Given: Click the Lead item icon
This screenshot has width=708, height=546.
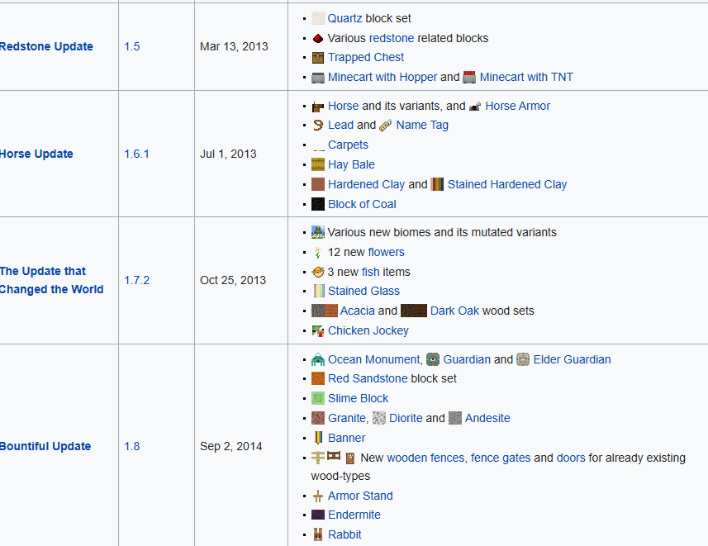Looking at the screenshot, I should [318, 125].
